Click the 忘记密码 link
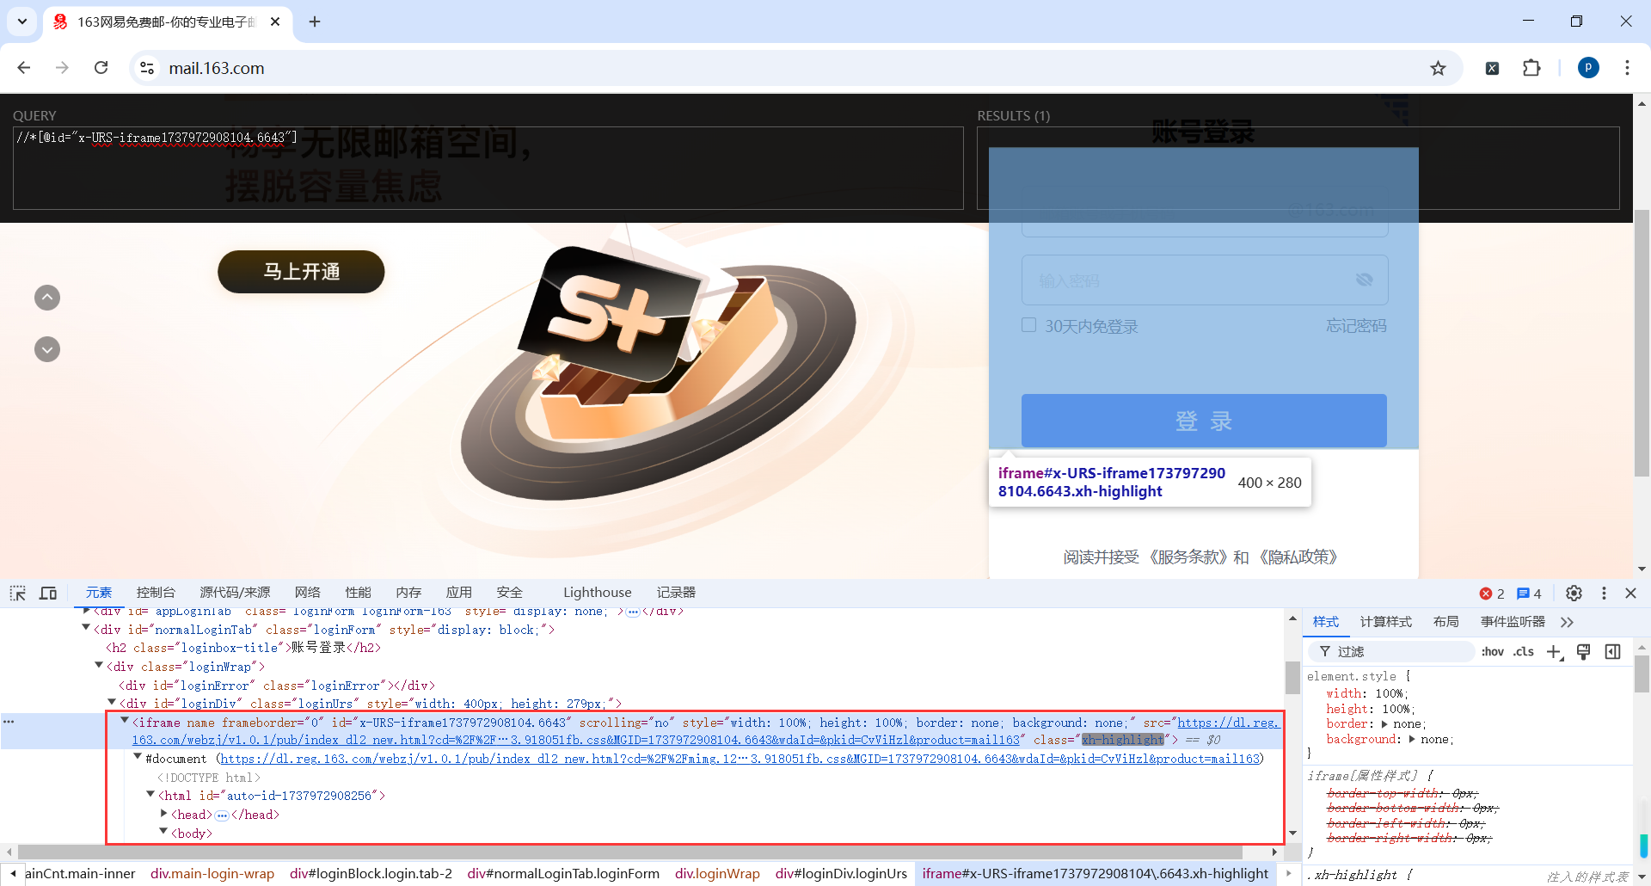Screen dimensions: 1651x886 click(x=1357, y=325)
